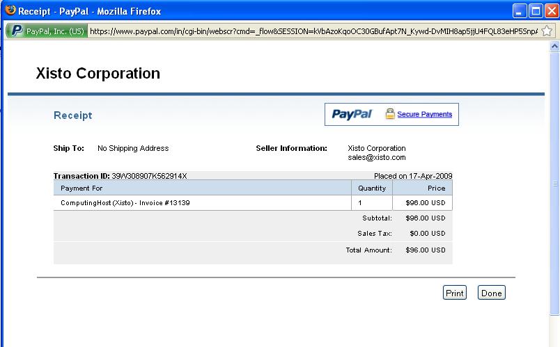Click the scrollbar up arrow
Image resolution: width=560 pixels, height=347 pixels.
coord(554,46)
